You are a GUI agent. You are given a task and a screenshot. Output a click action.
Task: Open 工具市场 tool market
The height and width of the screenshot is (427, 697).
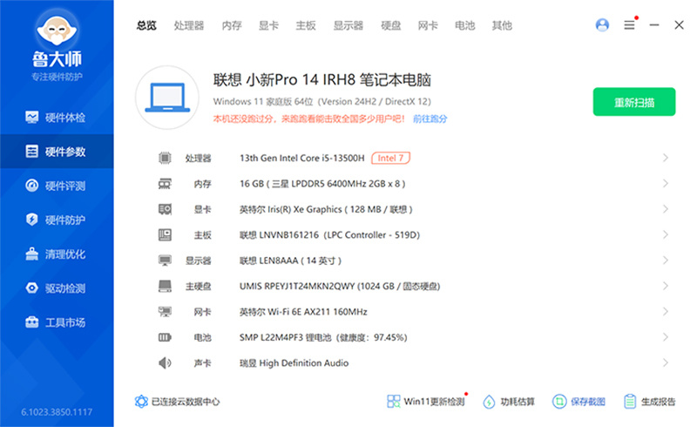(57, 322)
